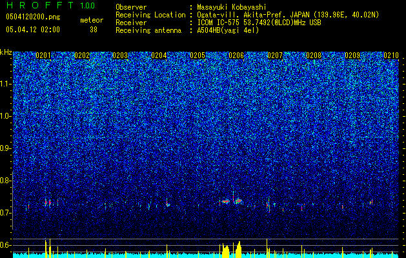Click the 0.6 frequency axis label
Viewport: 406px width, 258px height.
(x=5, y=245)
